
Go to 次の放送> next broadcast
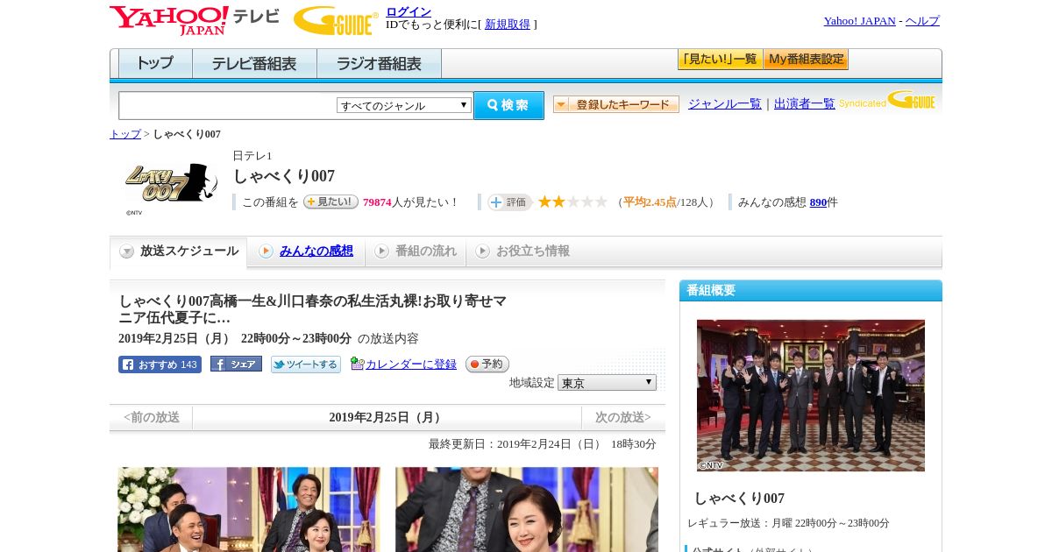[623, 418]
